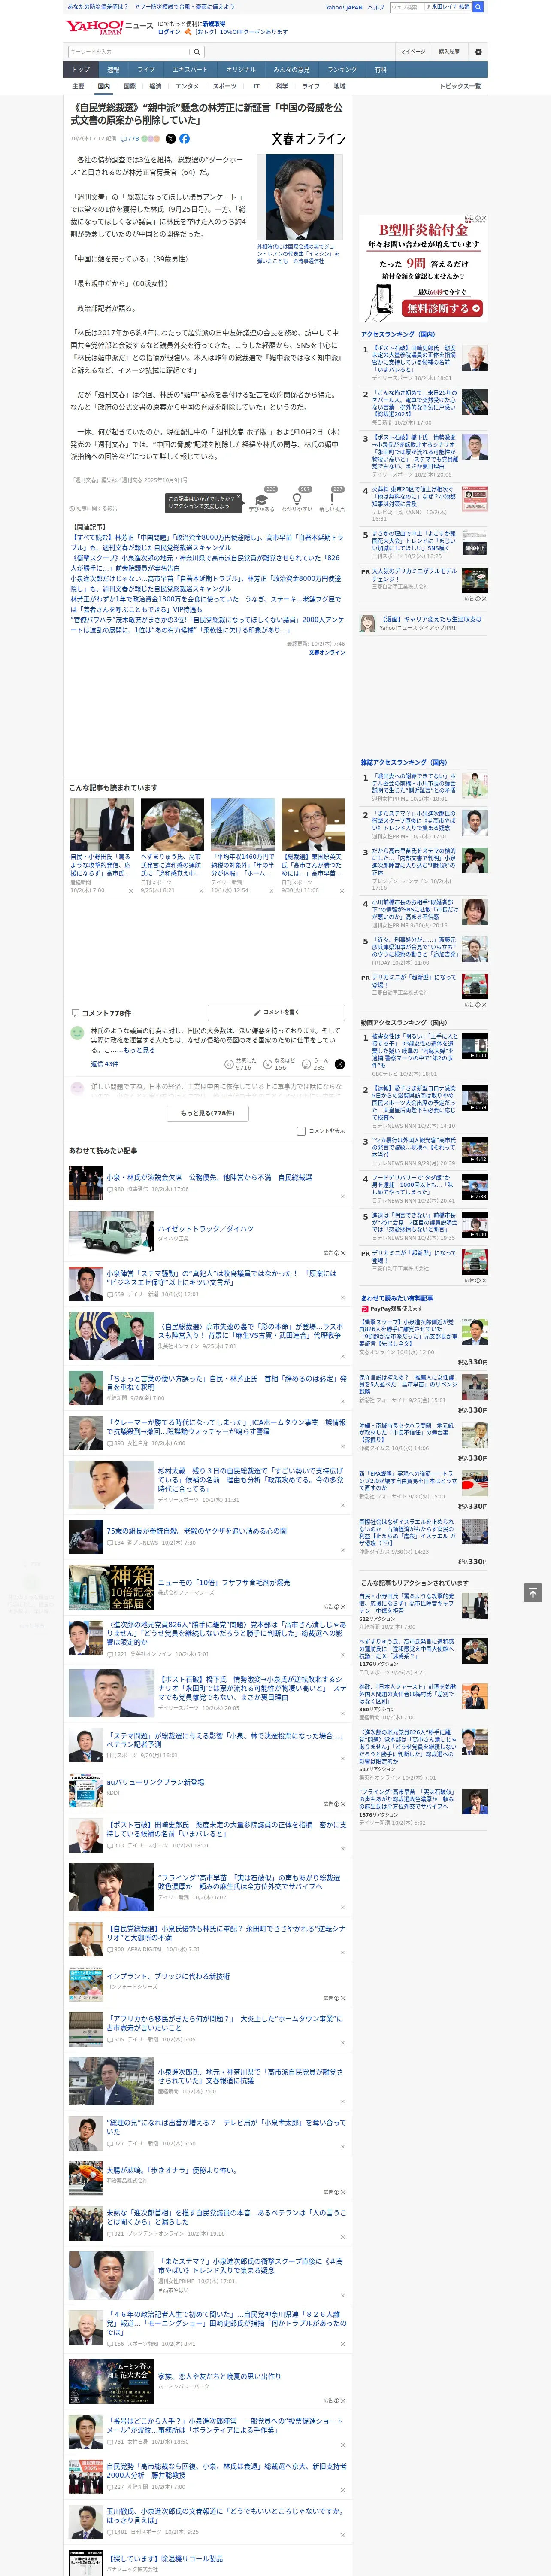Select みんなの意見 navigation tab
The image size is (551, 2576).
(292, 70)
